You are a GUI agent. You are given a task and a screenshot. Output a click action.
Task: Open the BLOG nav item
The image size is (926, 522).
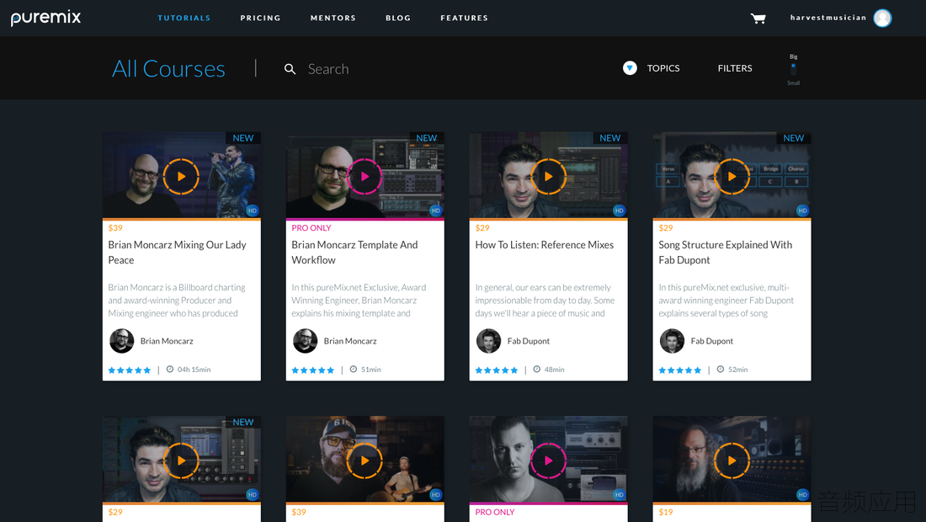(x=398, y=19)
